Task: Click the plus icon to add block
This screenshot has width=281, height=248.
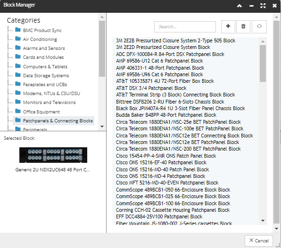Action: pos(228,26)
